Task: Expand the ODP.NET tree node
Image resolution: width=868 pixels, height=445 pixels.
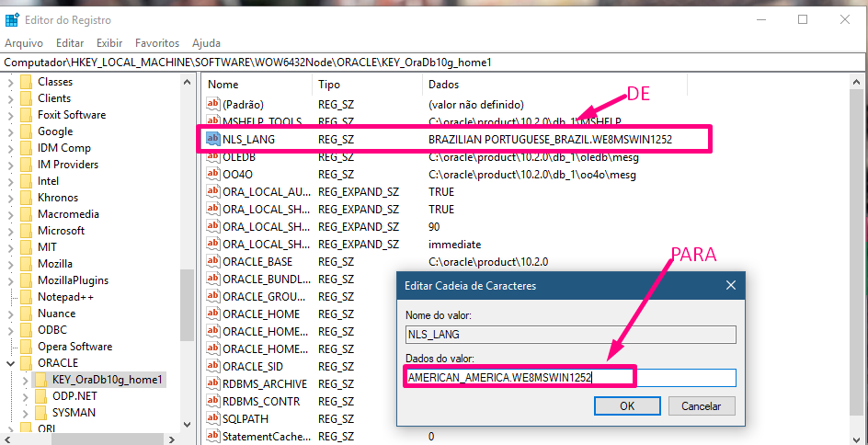Action: coord(25,396)
